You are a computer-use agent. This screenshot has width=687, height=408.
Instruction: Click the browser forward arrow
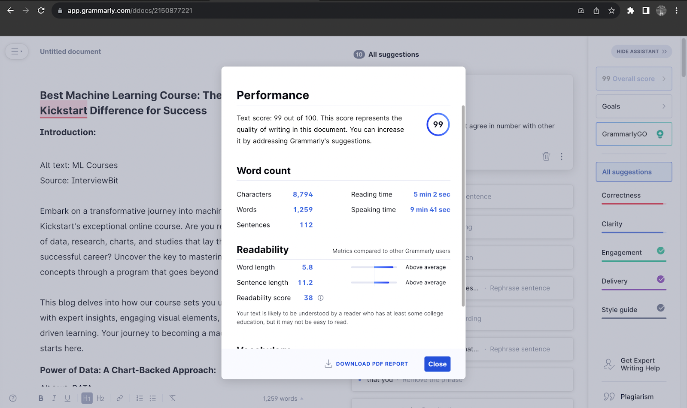[26, 10]
